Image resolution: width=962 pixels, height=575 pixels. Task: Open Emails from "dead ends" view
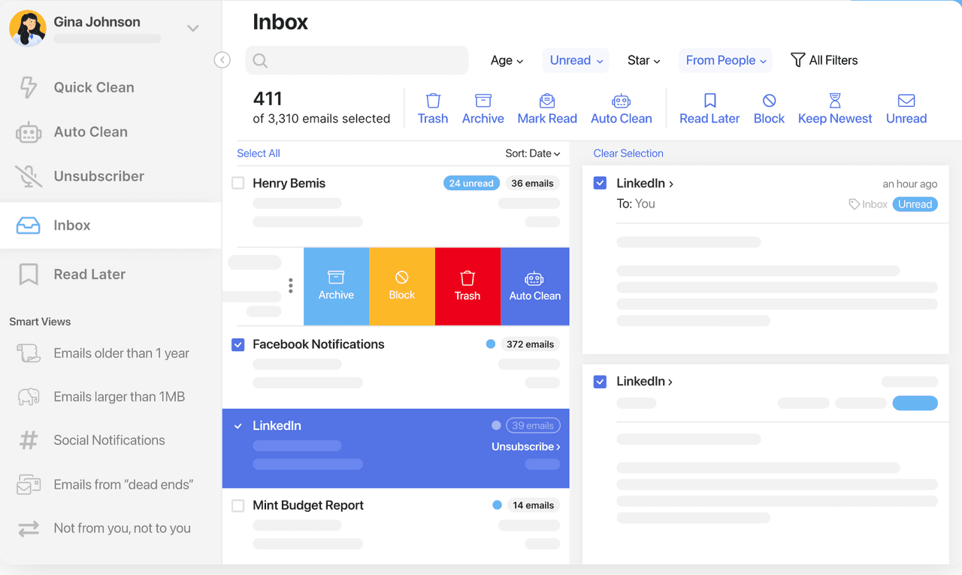click(x=123, y=485)
